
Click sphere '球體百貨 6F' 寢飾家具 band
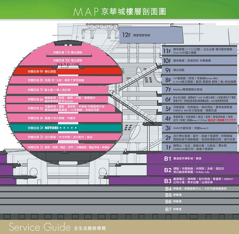[57, 99]
